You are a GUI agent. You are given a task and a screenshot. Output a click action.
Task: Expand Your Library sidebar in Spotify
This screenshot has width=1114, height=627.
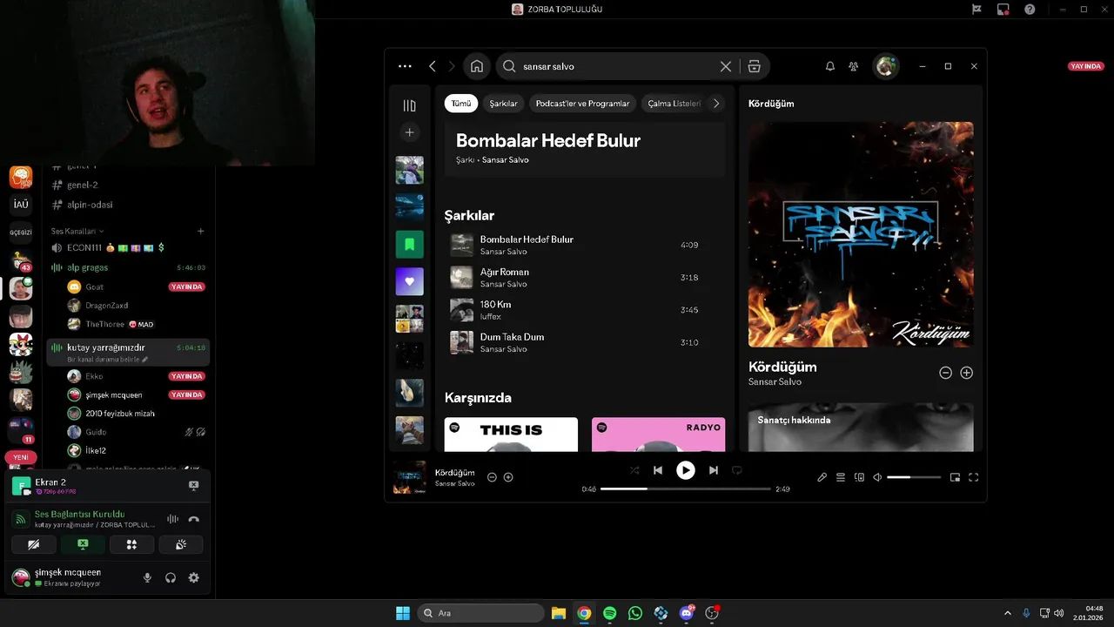pos(410,105)
